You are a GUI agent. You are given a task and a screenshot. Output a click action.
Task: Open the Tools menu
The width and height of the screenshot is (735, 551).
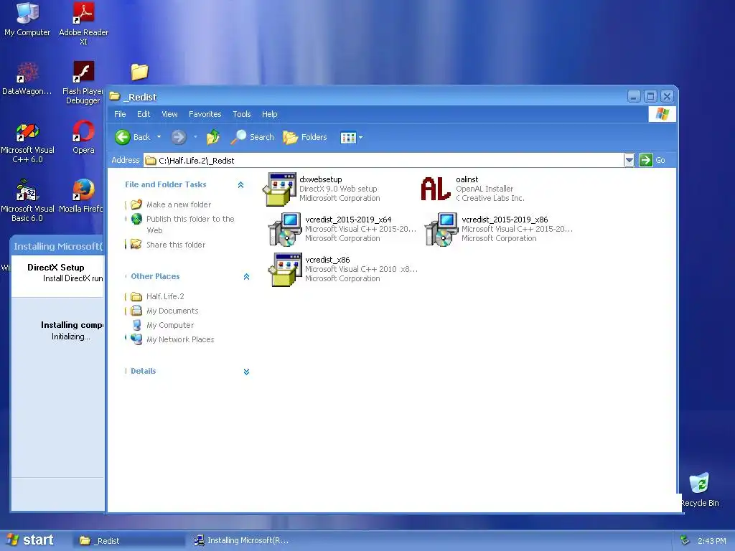tap(242, 114)
